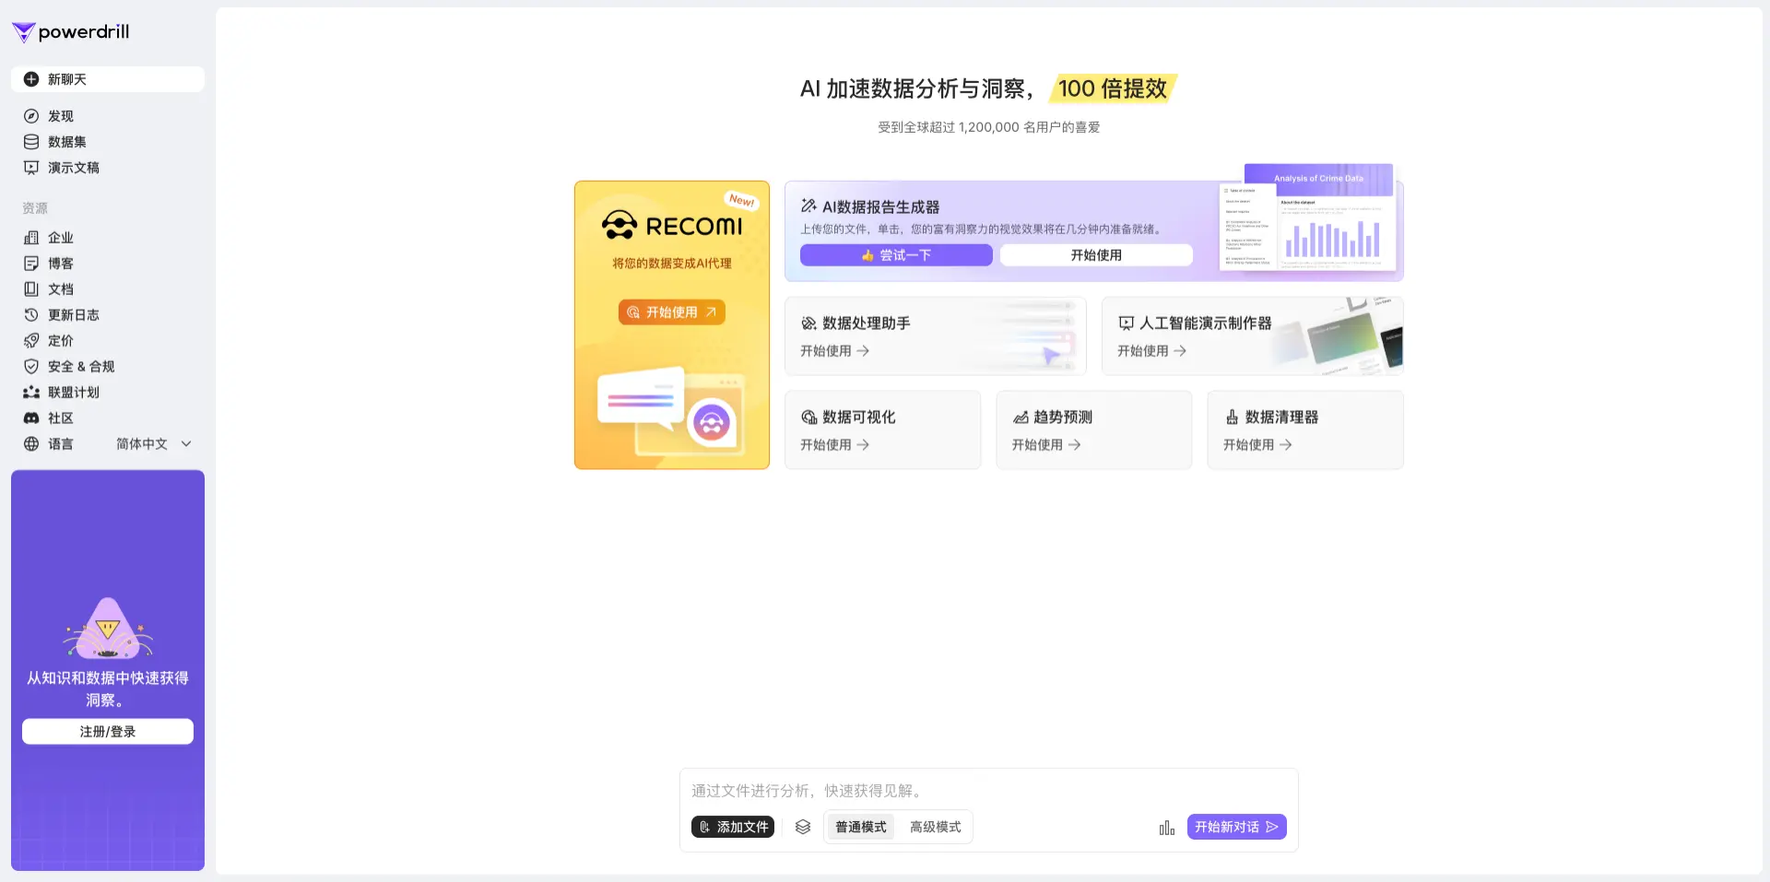Click the 趋势预测 card title
Image resolution: width=1770 pixels, height=882 pixels.
click(1063, 417)
